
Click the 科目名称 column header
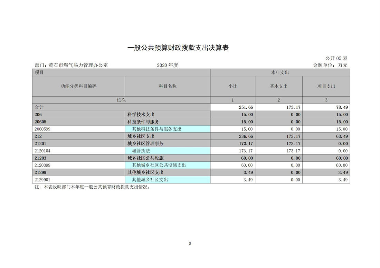[168, 86]
